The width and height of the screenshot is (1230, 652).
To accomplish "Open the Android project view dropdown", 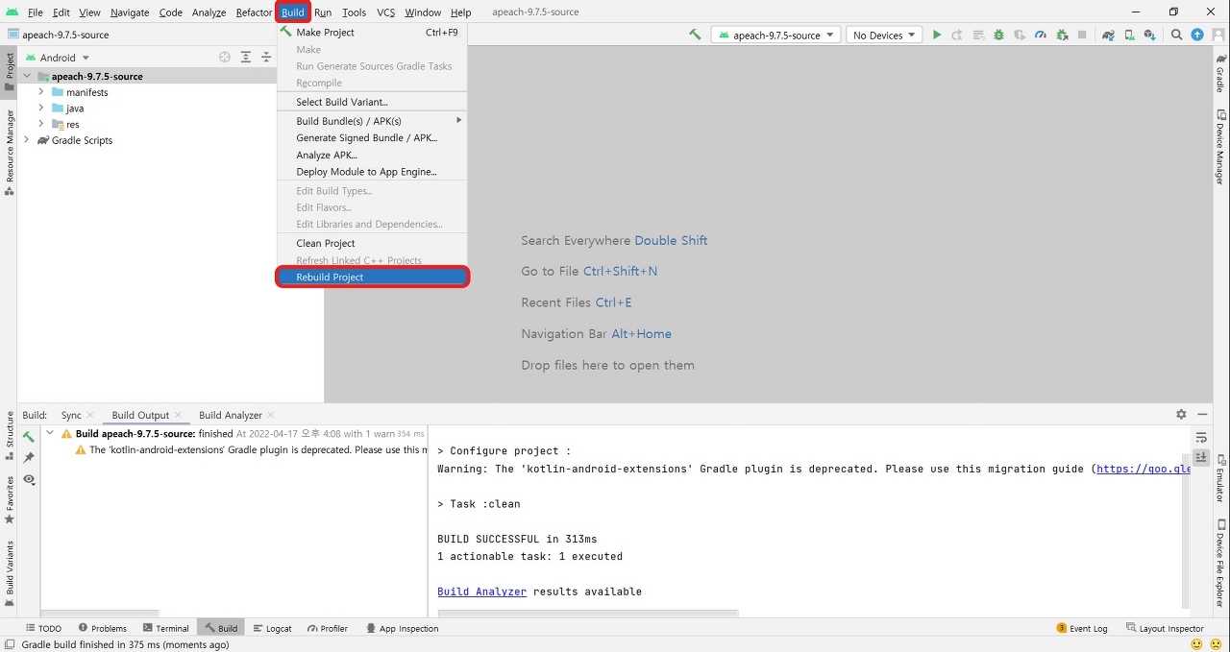I will [59, 58].
